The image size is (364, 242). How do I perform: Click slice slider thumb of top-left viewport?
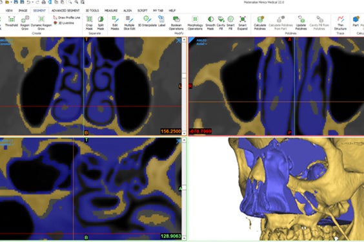pos(184,76)
